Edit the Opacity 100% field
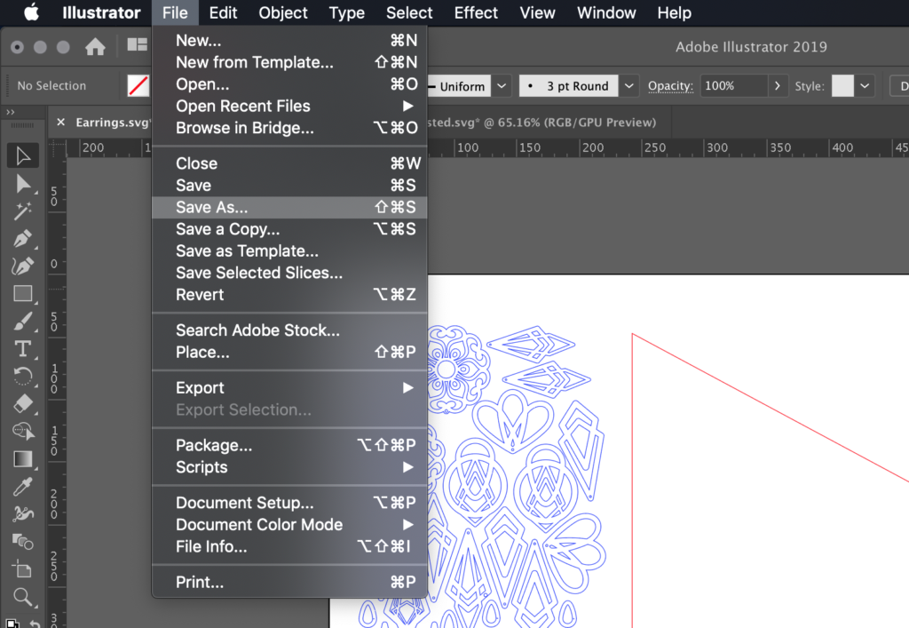 point(734,86)
